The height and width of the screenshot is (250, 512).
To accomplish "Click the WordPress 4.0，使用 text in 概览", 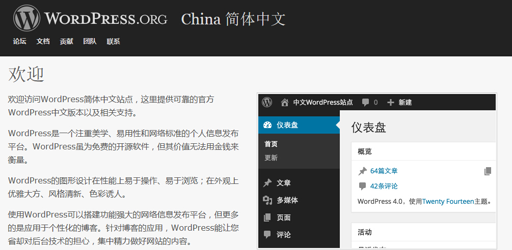I will click(390, 202).
